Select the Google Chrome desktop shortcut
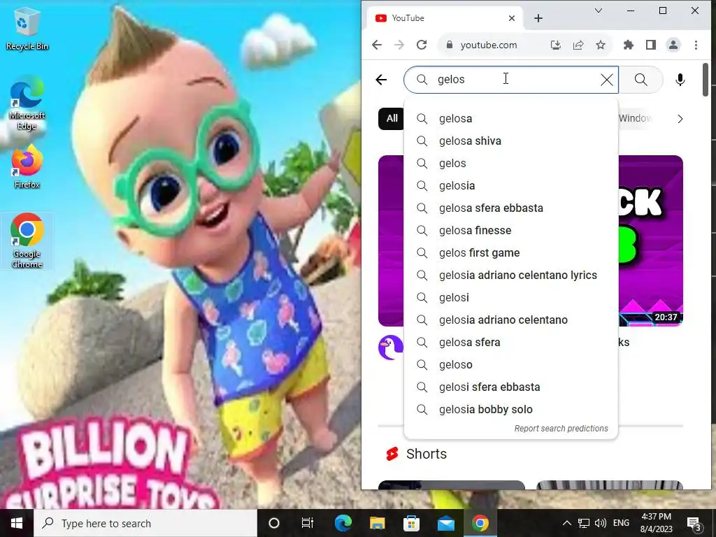 click(x=27, y=241)
